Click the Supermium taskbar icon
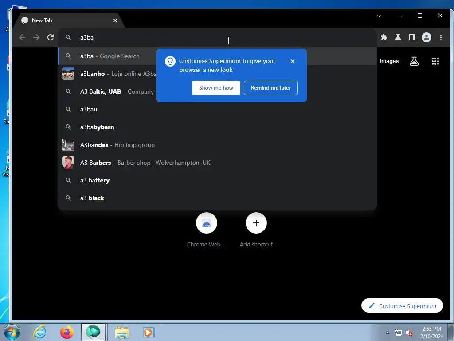 pos(93,332)
